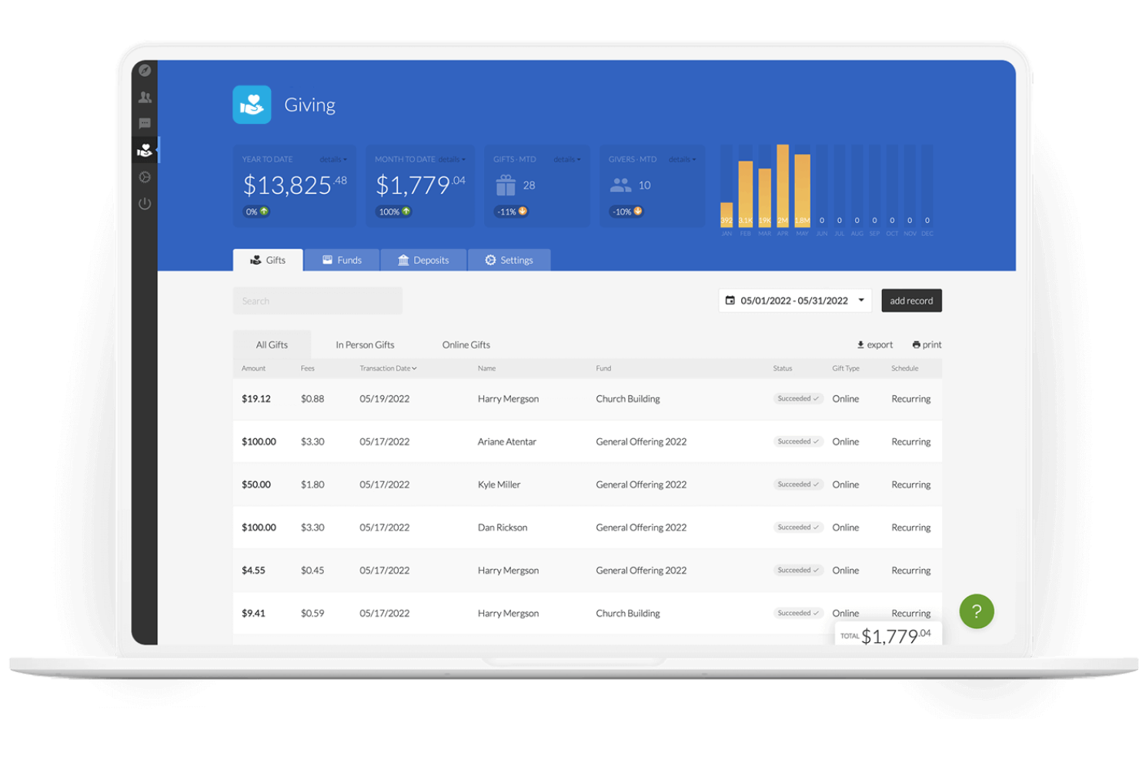1139x759 pixels.
Task: Open the 05/01/2022 - 05/31/2022 date range dropdown
Action: pos(794,300)
